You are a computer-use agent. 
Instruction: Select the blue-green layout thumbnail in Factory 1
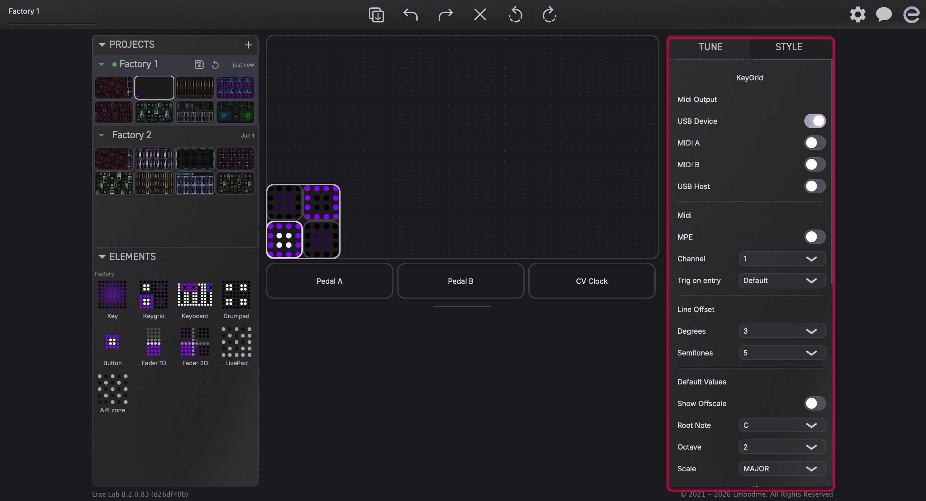[235, 112]
